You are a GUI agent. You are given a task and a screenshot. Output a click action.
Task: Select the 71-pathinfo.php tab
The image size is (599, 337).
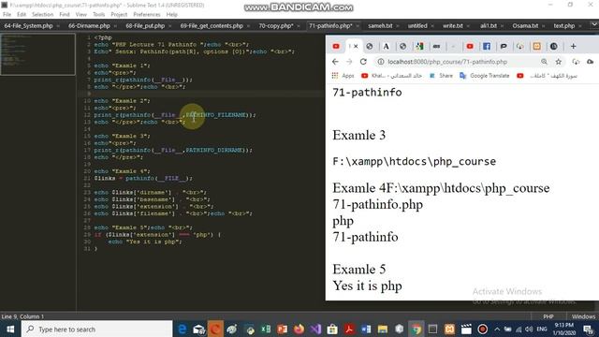point(330,26)
